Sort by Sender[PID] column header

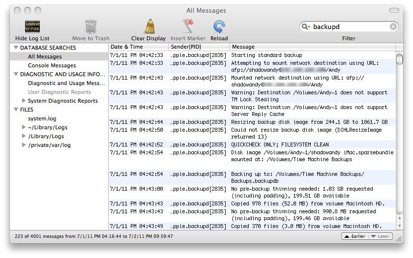pos(198,47)
